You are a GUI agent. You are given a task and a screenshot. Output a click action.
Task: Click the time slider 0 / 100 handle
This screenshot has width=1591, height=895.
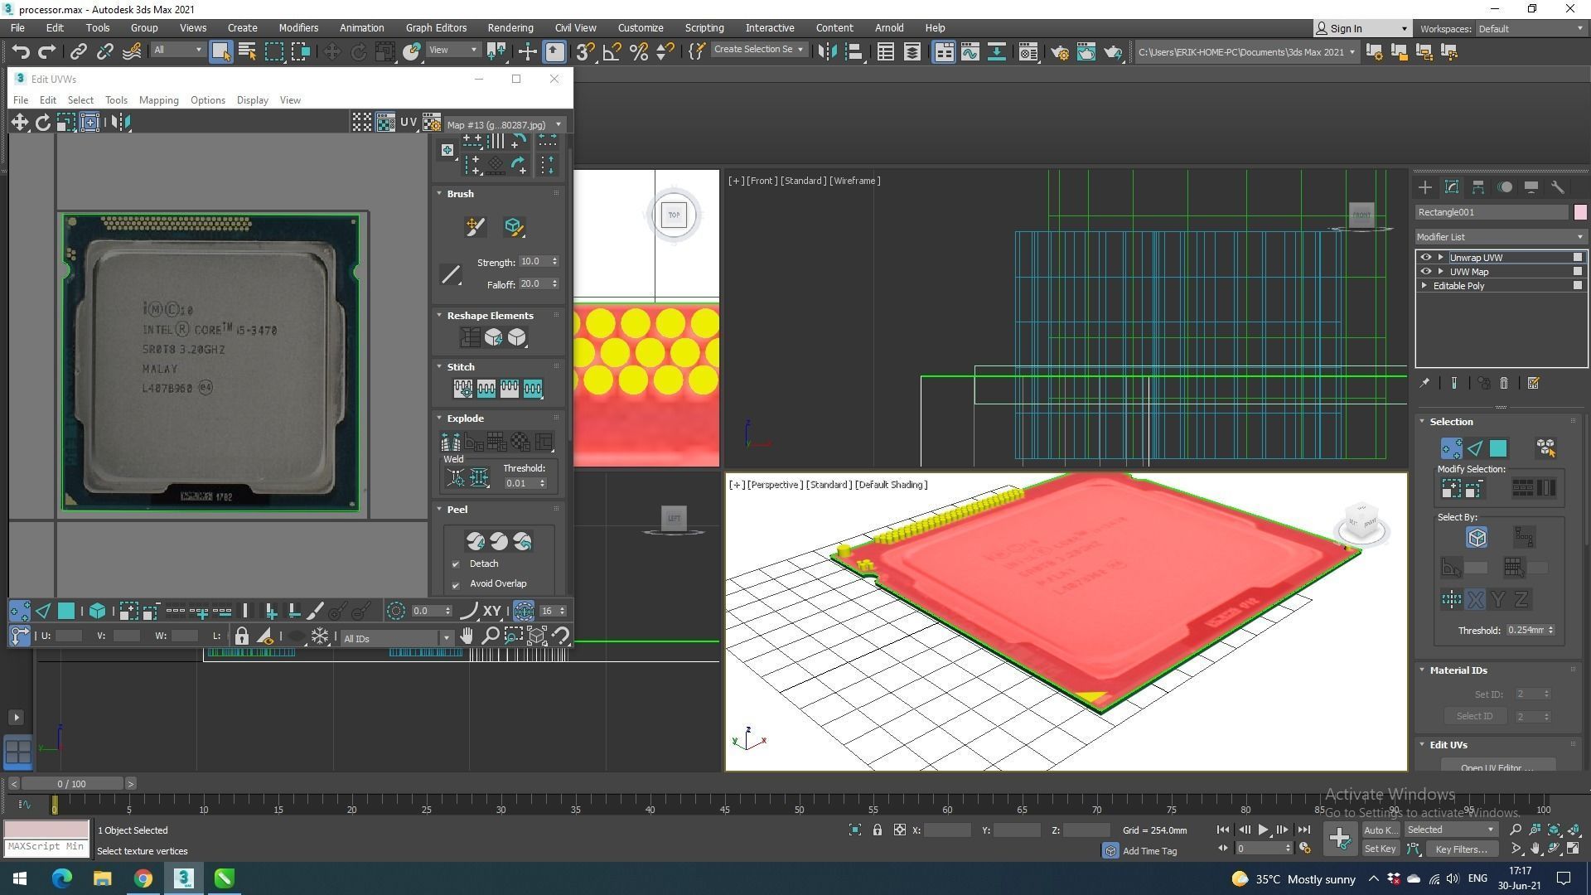tap(71, 784)
